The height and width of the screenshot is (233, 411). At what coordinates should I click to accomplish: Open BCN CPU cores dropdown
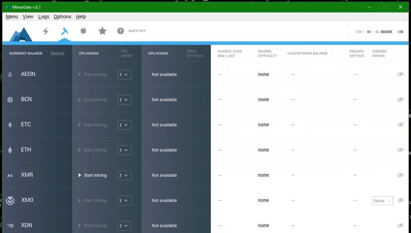click(124, 100)
